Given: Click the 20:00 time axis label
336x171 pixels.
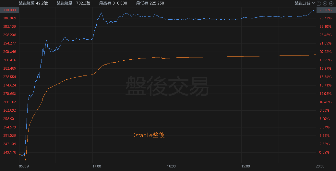Looking at the screenshot, I should tap(320, 166).
